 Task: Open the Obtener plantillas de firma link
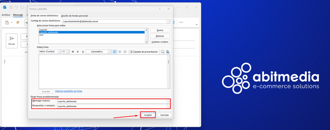coord(68,91)
